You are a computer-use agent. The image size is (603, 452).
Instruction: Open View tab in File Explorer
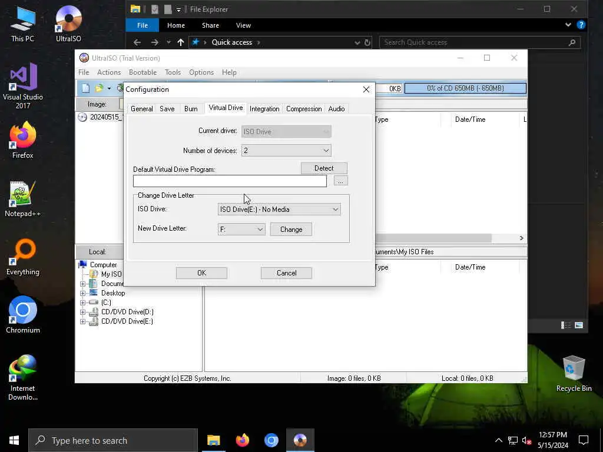tap(243, 25)
